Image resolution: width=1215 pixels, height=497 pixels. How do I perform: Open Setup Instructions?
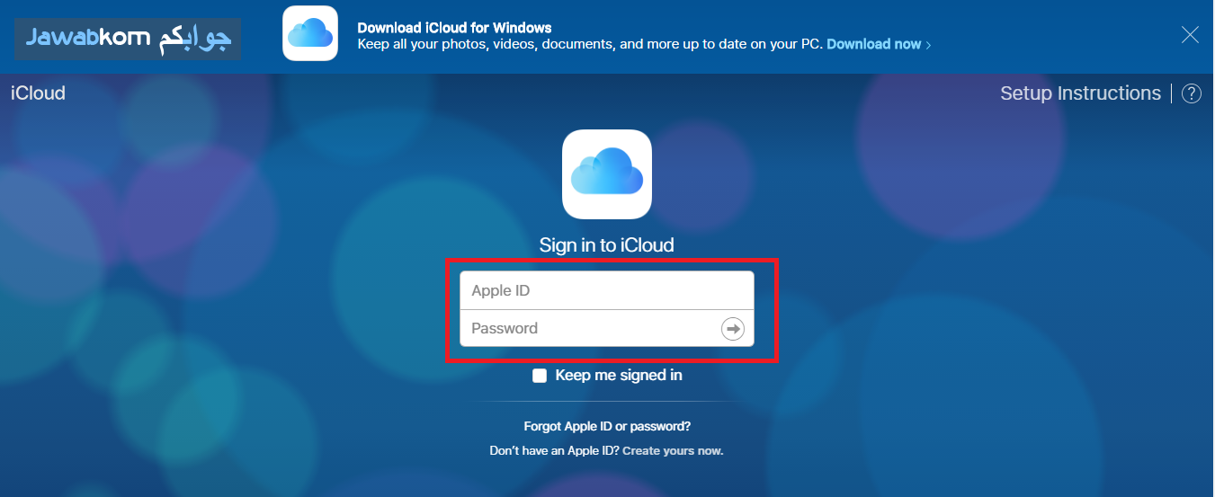1080,93
